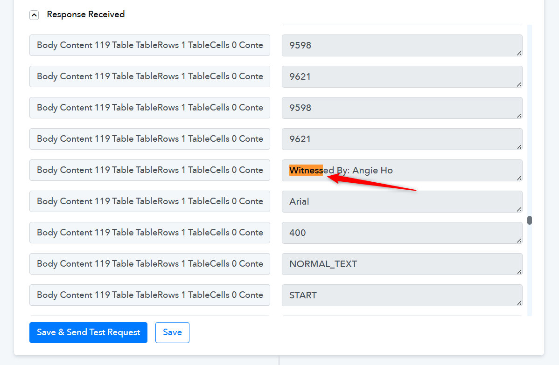Screen dimensions: 559x365
Task: Click resize handle of first 9621 field
Action: click(x=519, y=84)
